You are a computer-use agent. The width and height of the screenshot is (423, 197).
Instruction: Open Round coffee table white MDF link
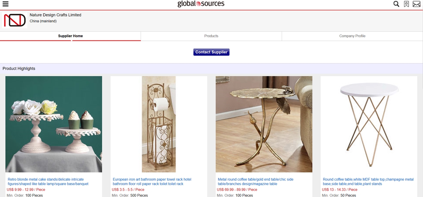(368, 182)
